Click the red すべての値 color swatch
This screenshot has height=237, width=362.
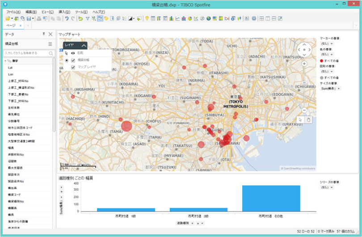click(x=321, y=60)
